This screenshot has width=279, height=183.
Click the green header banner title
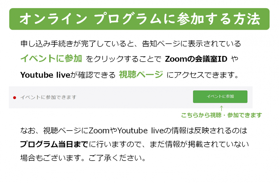pyautogui.click(x=139, y=19)
